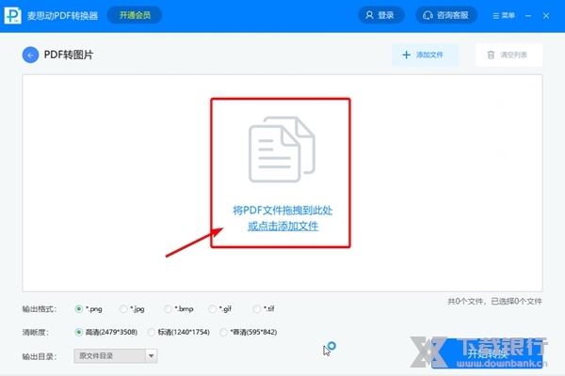Click the file count status text
This screenshot has height=376, width=565.
coord(494,301)
